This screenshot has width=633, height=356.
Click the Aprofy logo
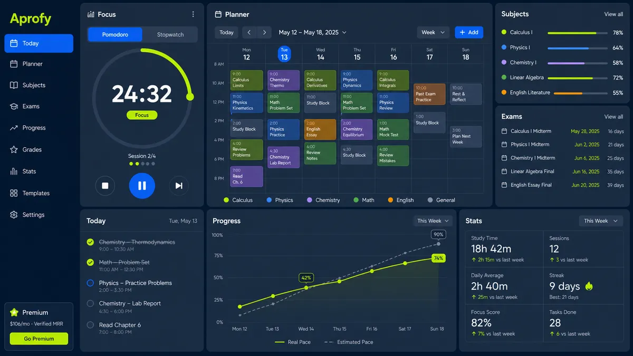(31, 19)
